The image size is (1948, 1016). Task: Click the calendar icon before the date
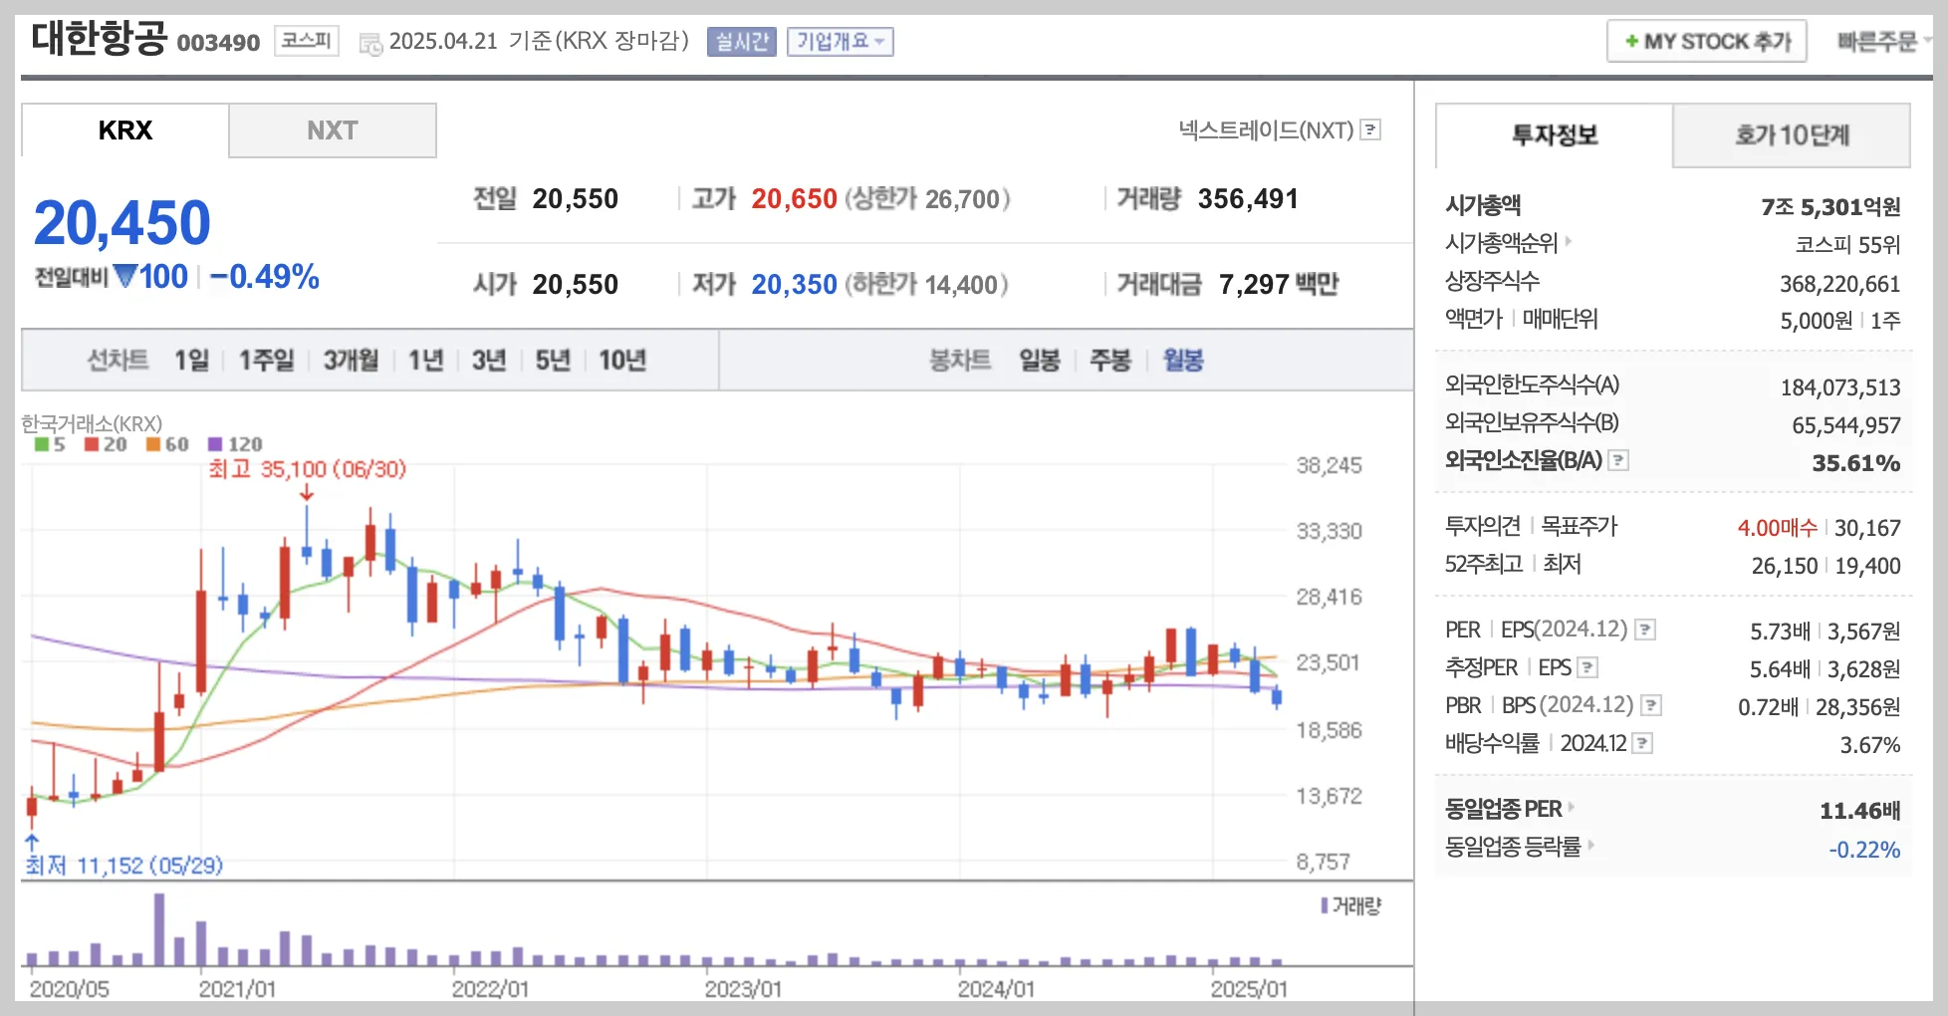click(370, 43)
